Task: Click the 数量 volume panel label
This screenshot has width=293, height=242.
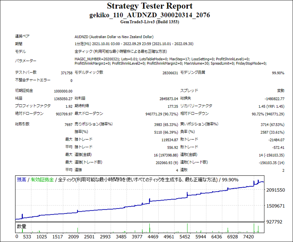Action: click(21, 226)
